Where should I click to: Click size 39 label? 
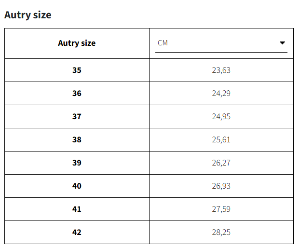(77, 163)
